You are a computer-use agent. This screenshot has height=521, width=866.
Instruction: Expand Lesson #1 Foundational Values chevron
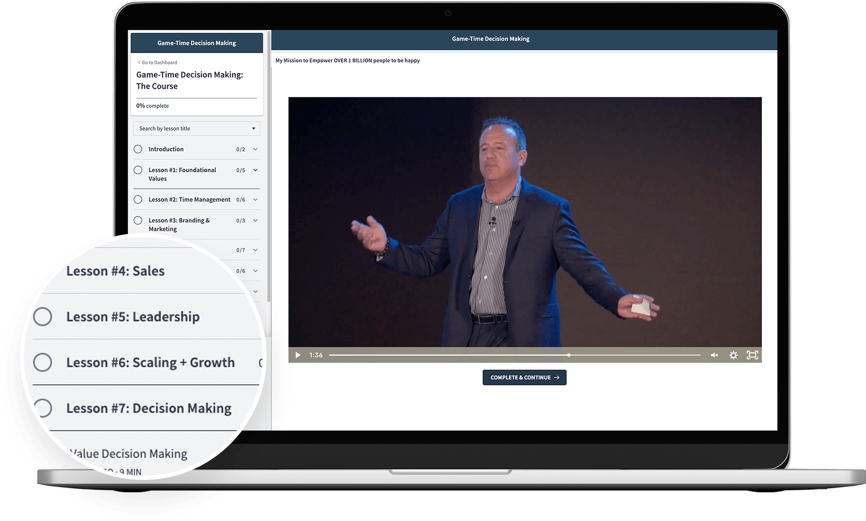tap(255, 170)
